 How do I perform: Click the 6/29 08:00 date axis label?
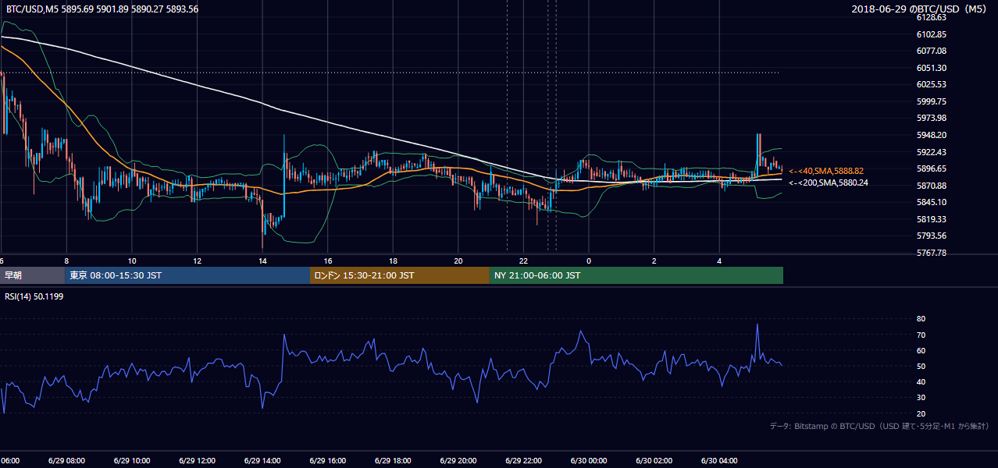[66, 461]
